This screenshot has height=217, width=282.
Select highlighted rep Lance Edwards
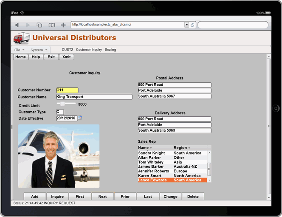[172, 180]
